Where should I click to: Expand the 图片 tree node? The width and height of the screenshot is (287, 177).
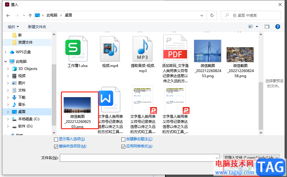(x=8, y=83)
